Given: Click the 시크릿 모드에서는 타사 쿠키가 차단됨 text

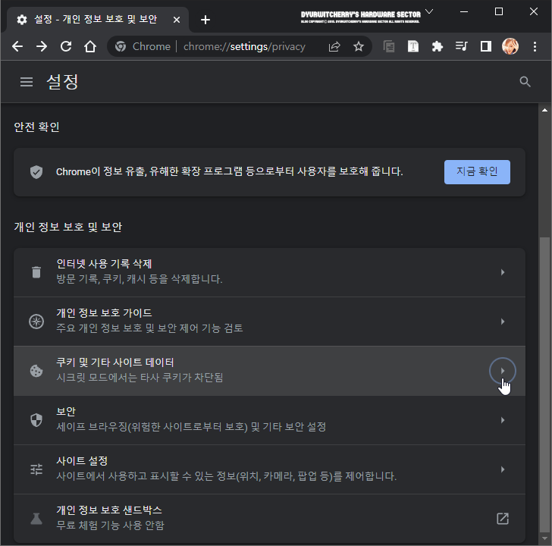Looking at the screenshot, I should (x=140, y=378).
